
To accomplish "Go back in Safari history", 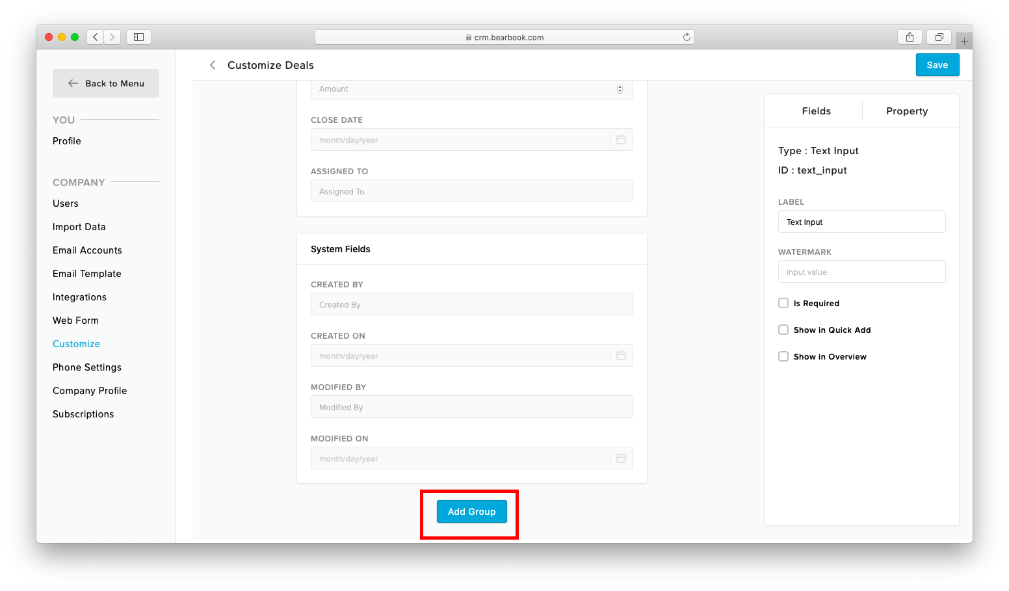I will click(96, 37).
